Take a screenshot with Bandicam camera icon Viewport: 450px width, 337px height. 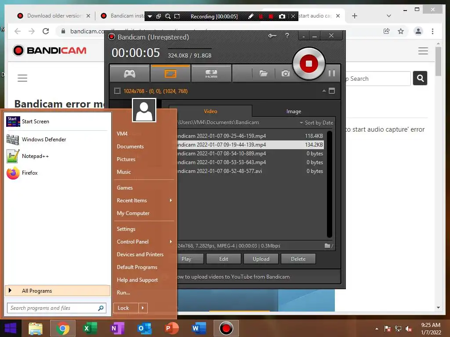click(x=285, y=74)
